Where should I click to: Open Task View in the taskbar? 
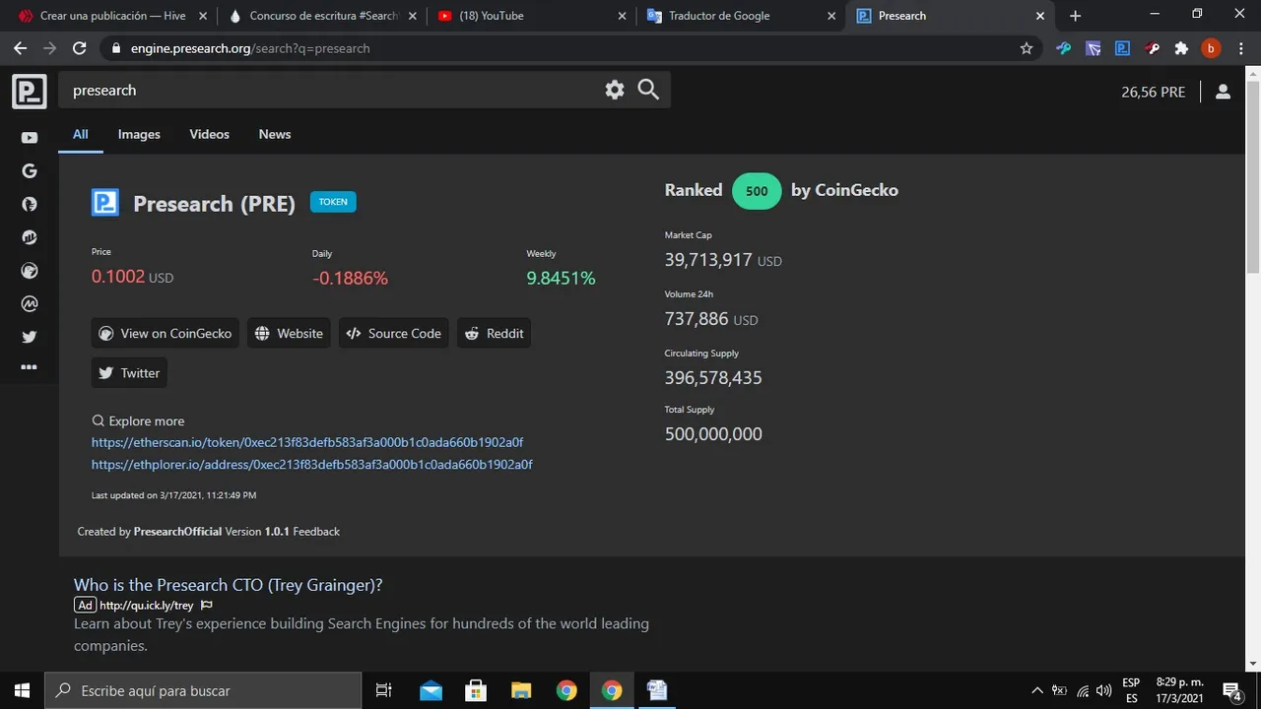click(384, 690)
